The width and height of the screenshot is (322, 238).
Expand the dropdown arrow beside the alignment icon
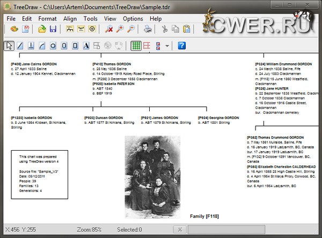[x=167, y=46]
